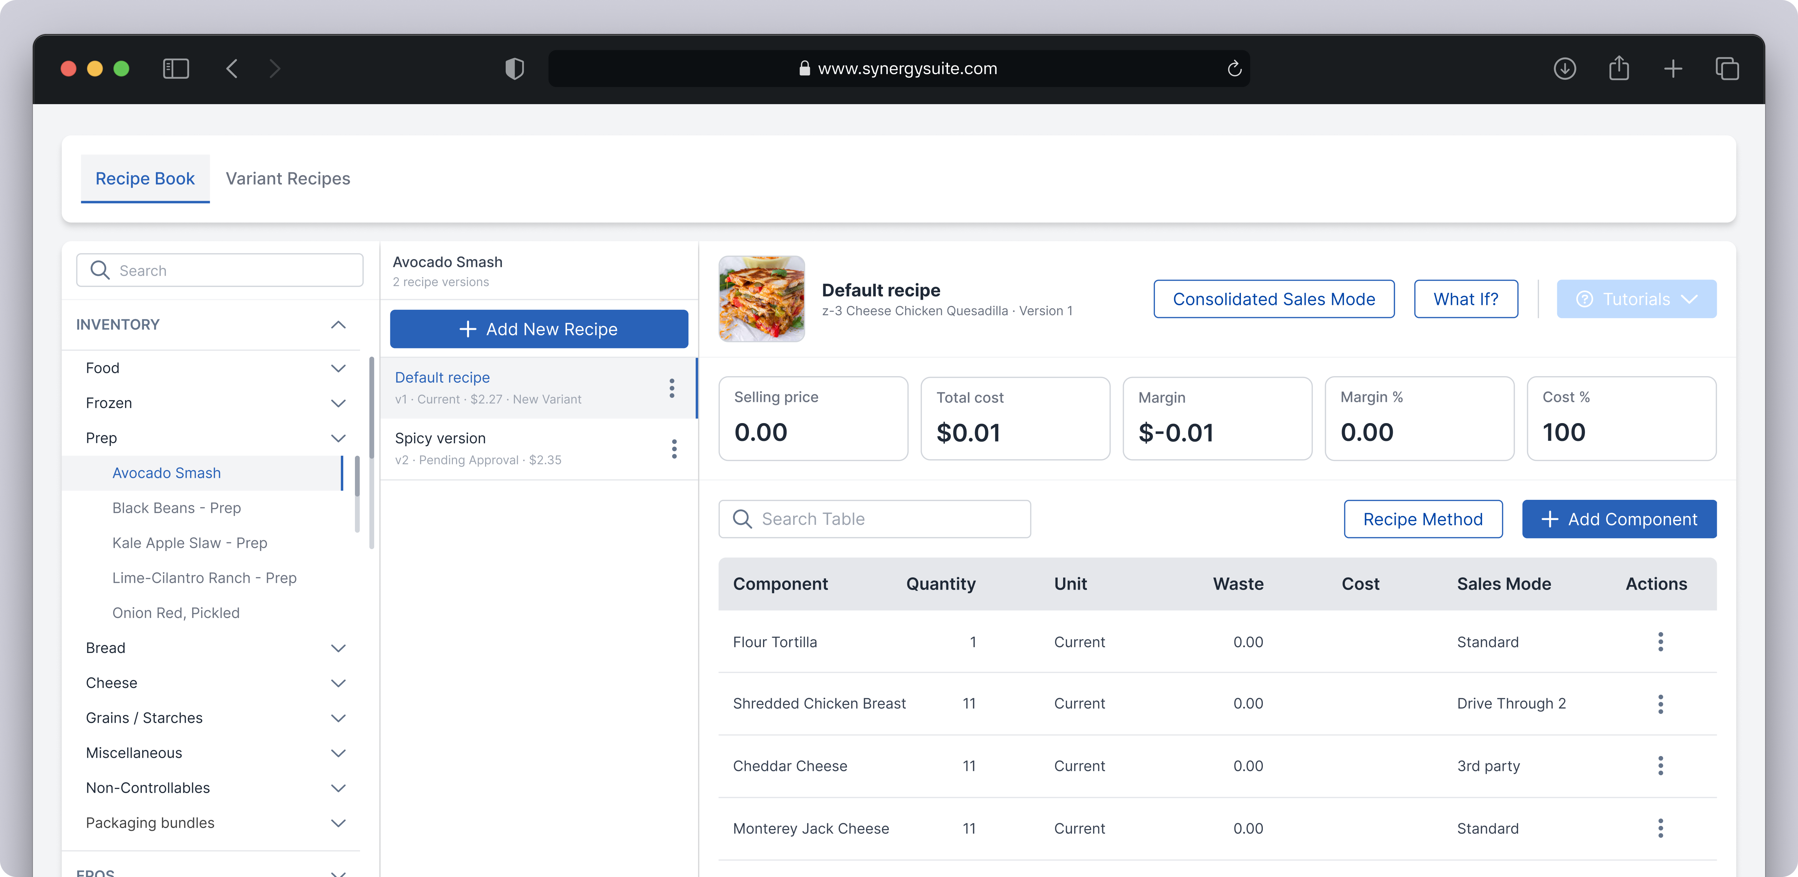Click the What If? button
This screenshot has width=1798, height=877.
1466,299
